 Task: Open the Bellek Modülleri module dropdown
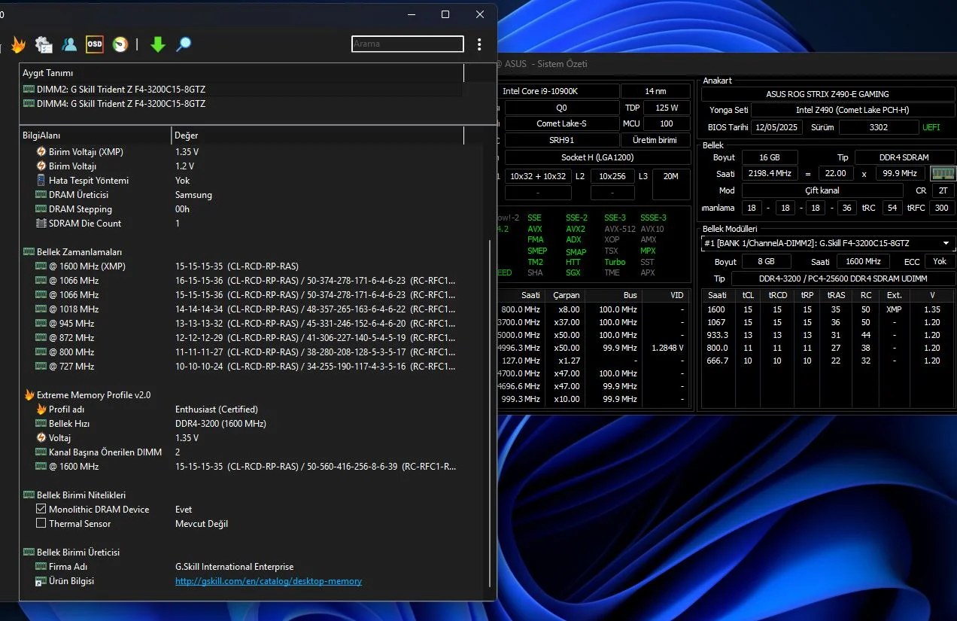click(828, 243)
